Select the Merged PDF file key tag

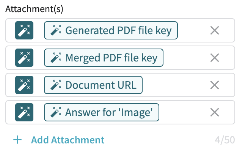[104, 58]
